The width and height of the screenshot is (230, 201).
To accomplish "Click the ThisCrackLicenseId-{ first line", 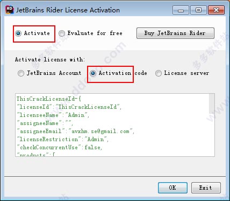I will [x=49, y=99].
